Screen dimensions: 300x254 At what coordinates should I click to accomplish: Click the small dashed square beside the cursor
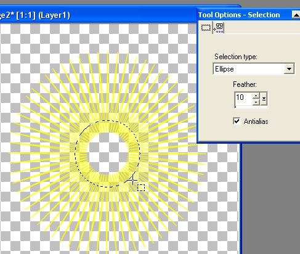141,187
